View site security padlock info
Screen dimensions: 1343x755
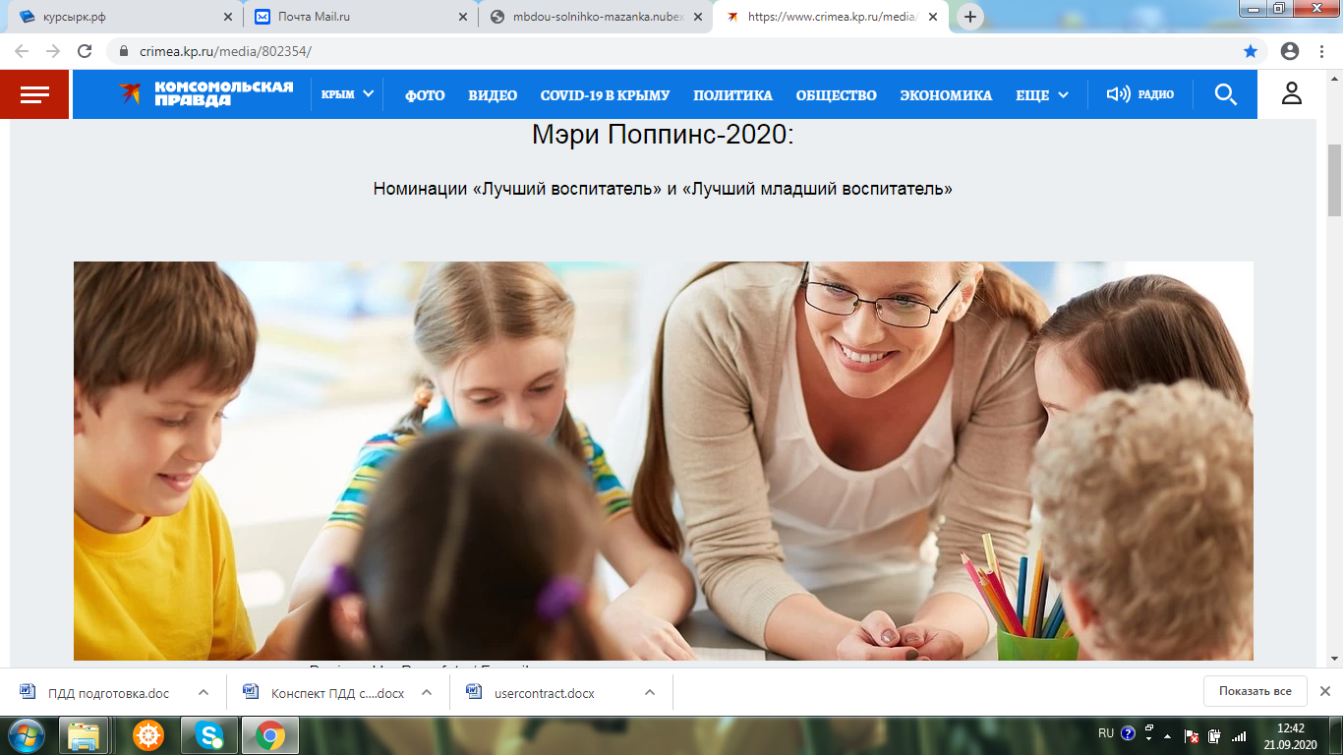(125, 51)
